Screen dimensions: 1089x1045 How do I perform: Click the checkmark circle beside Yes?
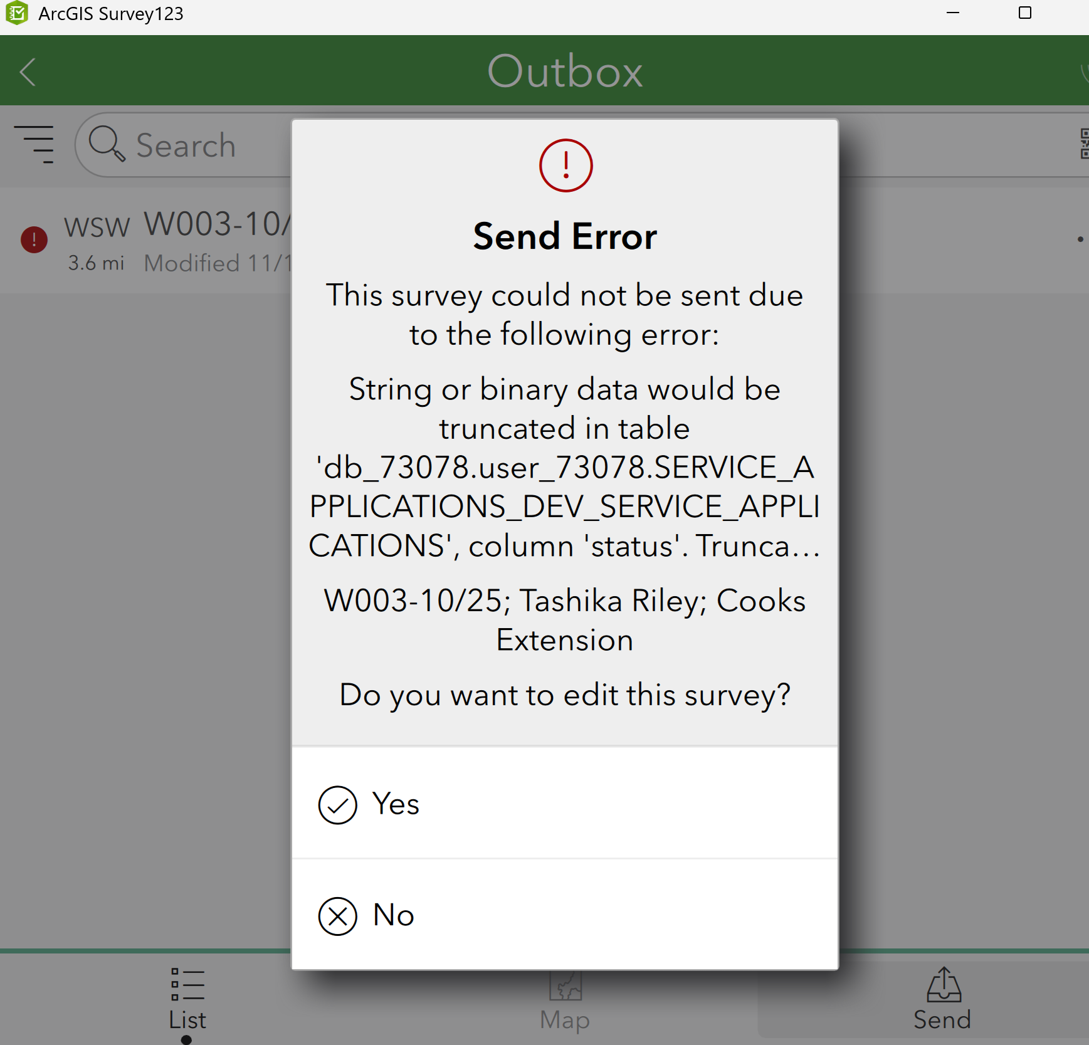[337, 804]
